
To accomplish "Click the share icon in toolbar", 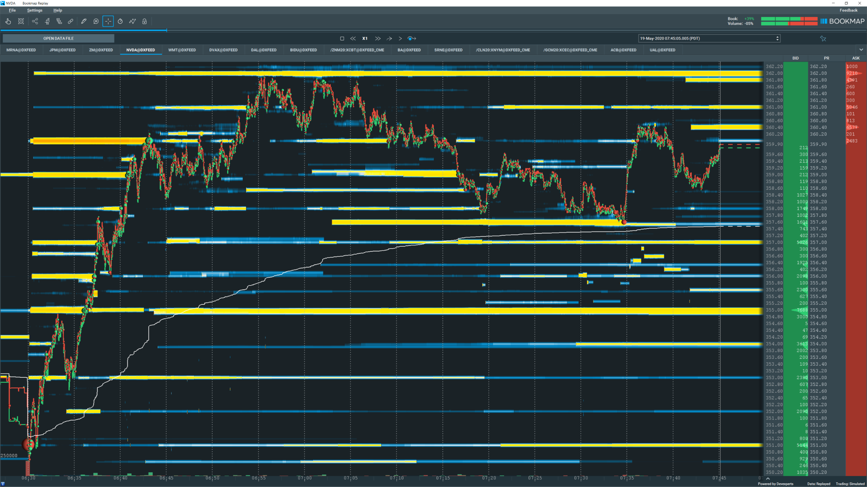I will (x=35, y=21).
